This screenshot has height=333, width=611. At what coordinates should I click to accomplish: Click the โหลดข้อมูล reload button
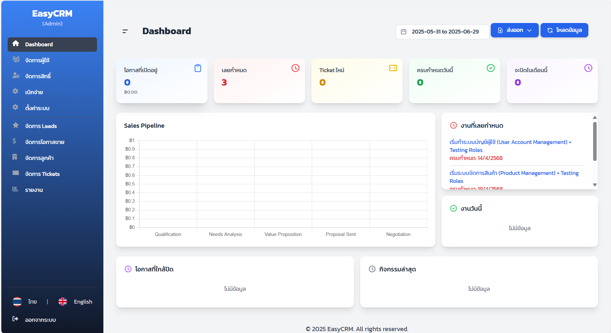(x=564, y=30)
